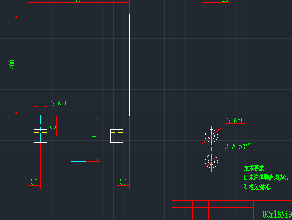This screenshot has width=292, height=220.
Task: Click the 180 dimension label
Action: [94, 139]
